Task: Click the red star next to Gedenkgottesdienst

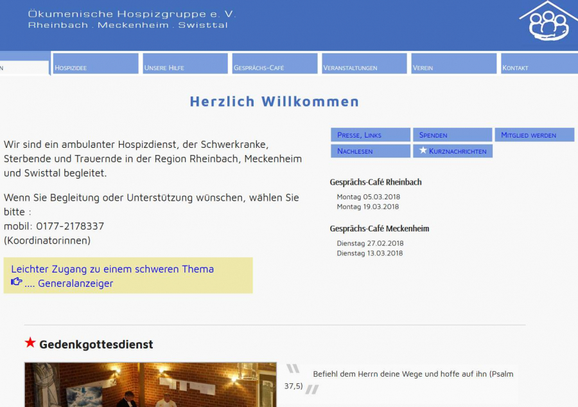Action: [x=30, y=343]
